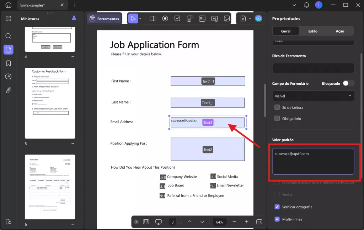Select the dropdown form field tool
This screenshot has height=230, width=364.
[190, 18]
